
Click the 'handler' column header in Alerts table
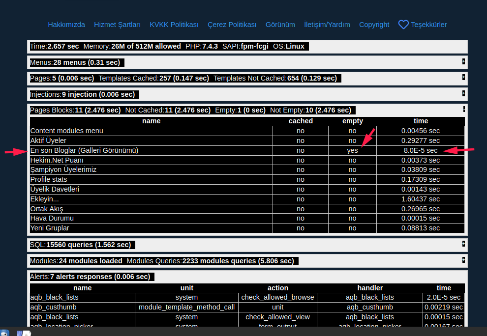coord(370,288)
